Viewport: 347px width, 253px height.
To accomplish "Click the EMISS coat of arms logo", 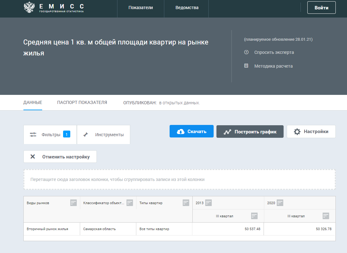I will (29, 8).
